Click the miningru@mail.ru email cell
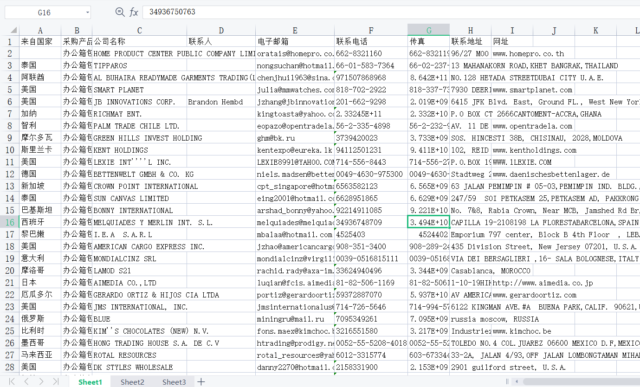 pyautogui.click(x=295, y=319)
